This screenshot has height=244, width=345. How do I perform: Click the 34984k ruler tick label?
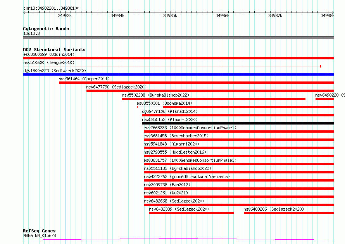click(117, 16)
